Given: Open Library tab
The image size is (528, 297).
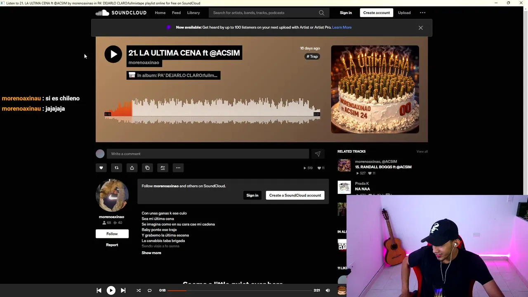Looking at the screenshot, I should pos(193,13).
